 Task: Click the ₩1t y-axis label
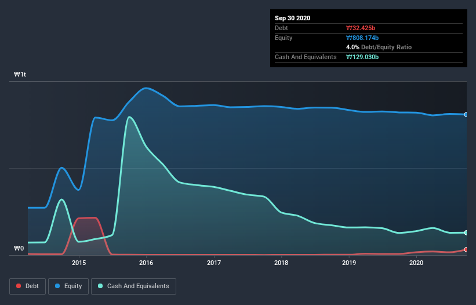(20, 74)
